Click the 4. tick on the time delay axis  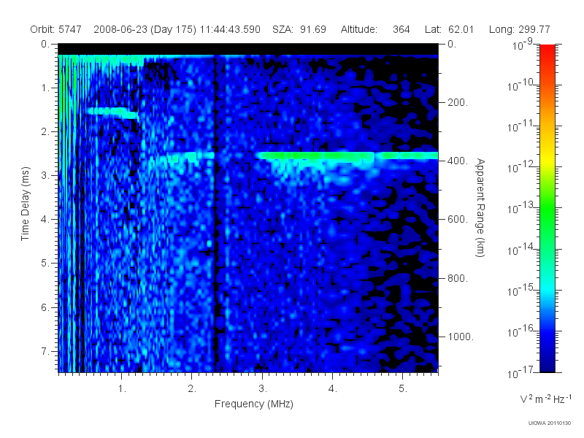(x=45, y=220)
